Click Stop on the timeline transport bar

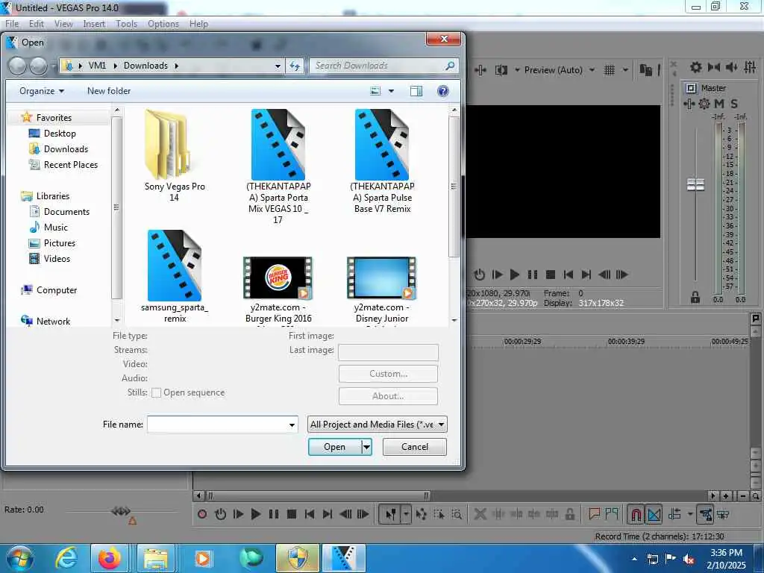pos(292,514)
